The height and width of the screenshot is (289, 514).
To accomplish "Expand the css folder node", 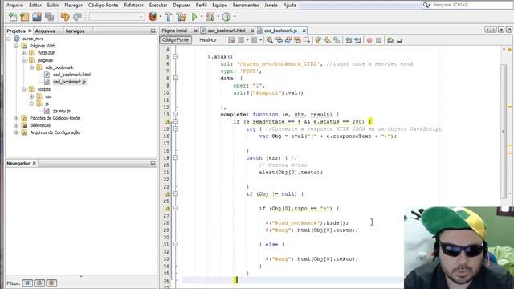I will 32,96.
